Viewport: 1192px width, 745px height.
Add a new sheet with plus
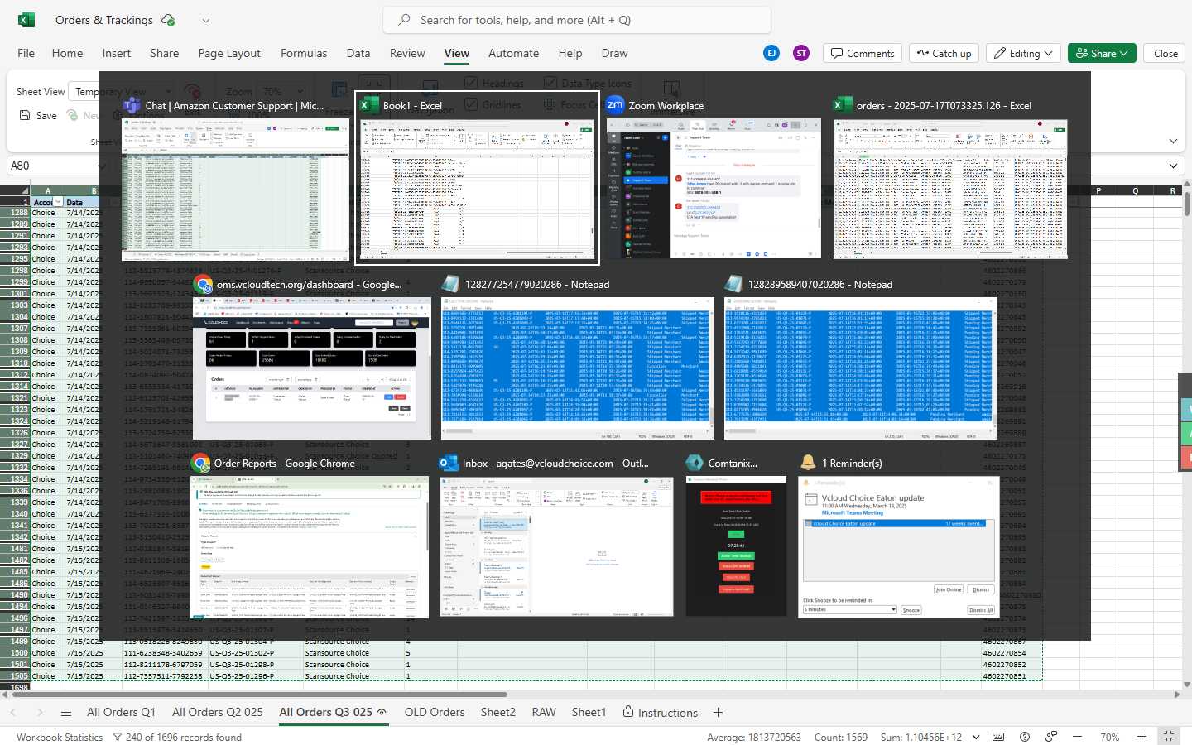(x=718, y=712)
